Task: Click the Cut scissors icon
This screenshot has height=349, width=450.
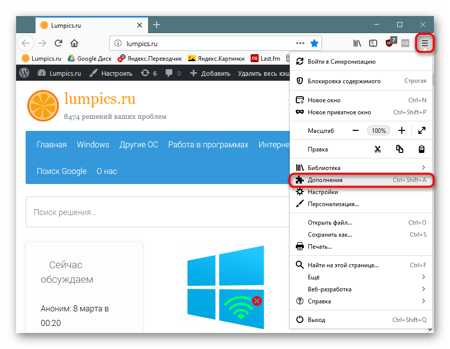Action: (378, 149)
